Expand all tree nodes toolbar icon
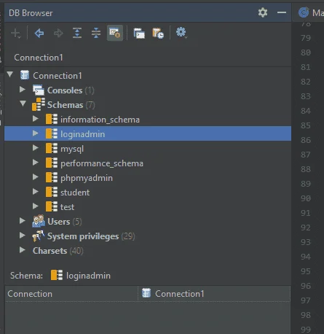The height and width of the screenshot is (334, 324). (77, 33)
